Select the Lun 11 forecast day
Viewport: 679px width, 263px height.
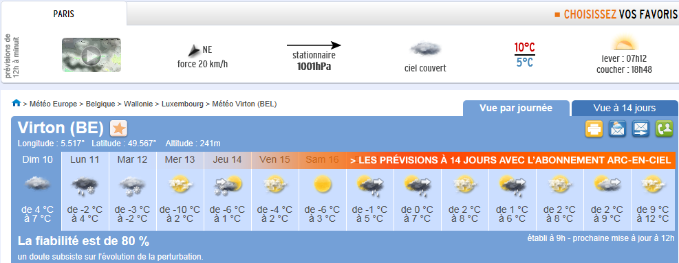point(85,191)
